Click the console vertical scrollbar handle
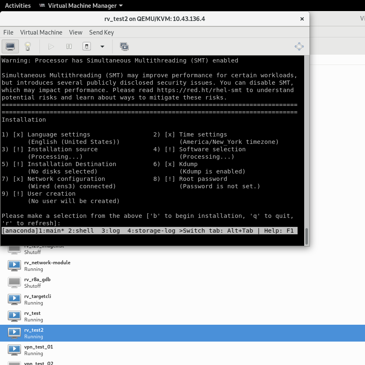Viewport: 365px width, 365px height. pos(307,236)
